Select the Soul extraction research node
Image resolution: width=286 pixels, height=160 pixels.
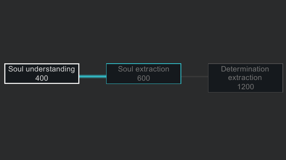pos(144,74)
